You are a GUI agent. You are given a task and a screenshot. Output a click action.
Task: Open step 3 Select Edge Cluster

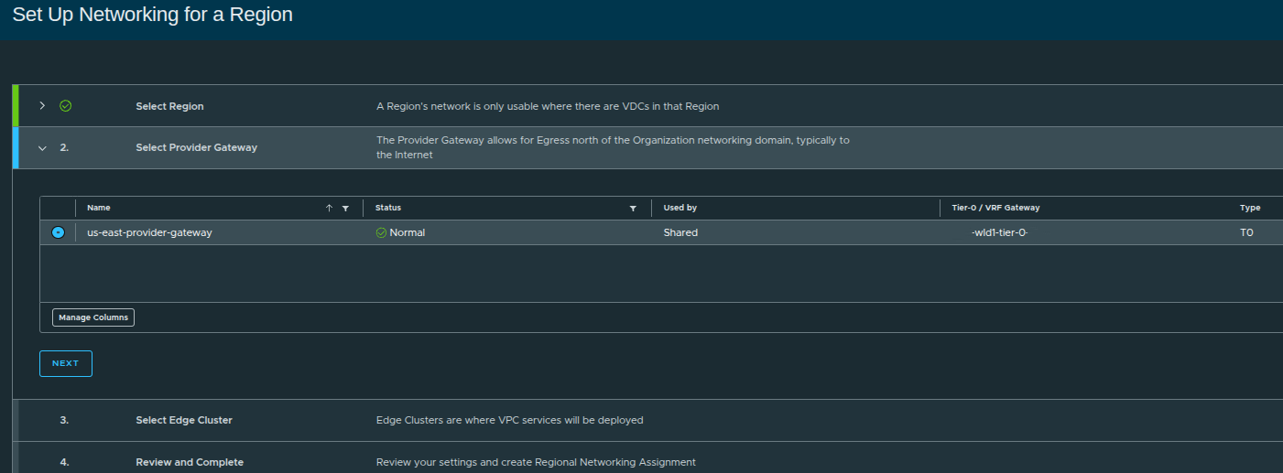click(183, 420)
